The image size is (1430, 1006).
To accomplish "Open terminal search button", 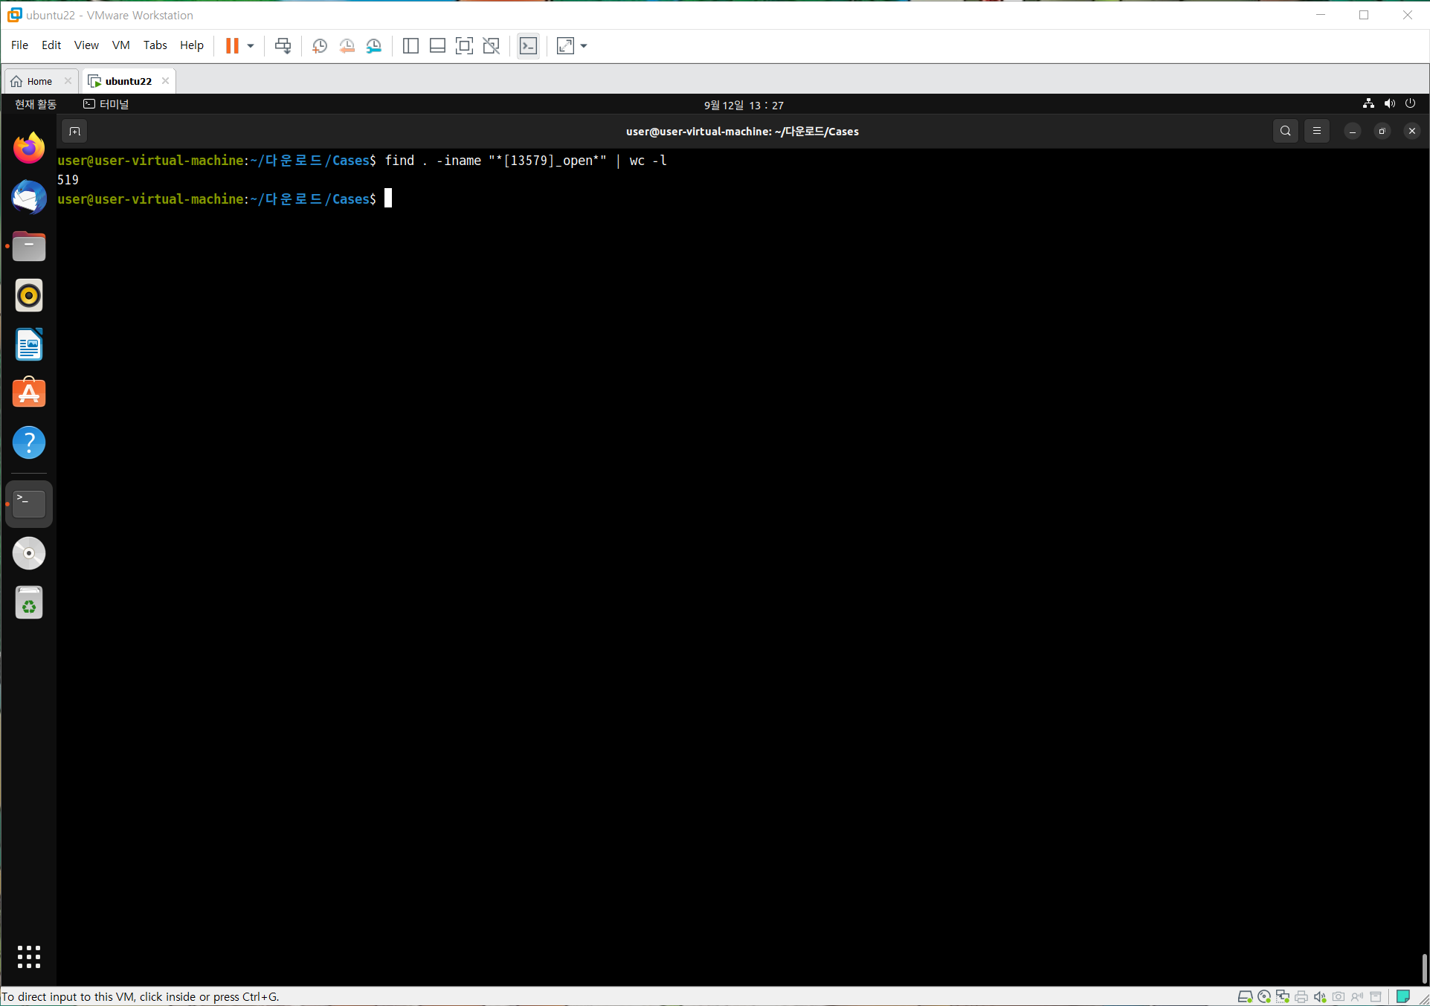I will coord(1285,131).
